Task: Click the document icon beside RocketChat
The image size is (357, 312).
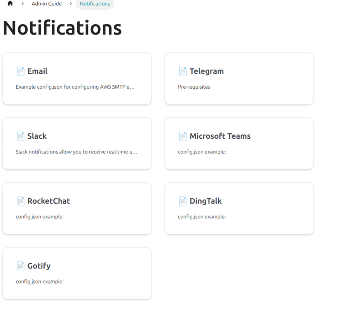Action: tap(20, 201)
